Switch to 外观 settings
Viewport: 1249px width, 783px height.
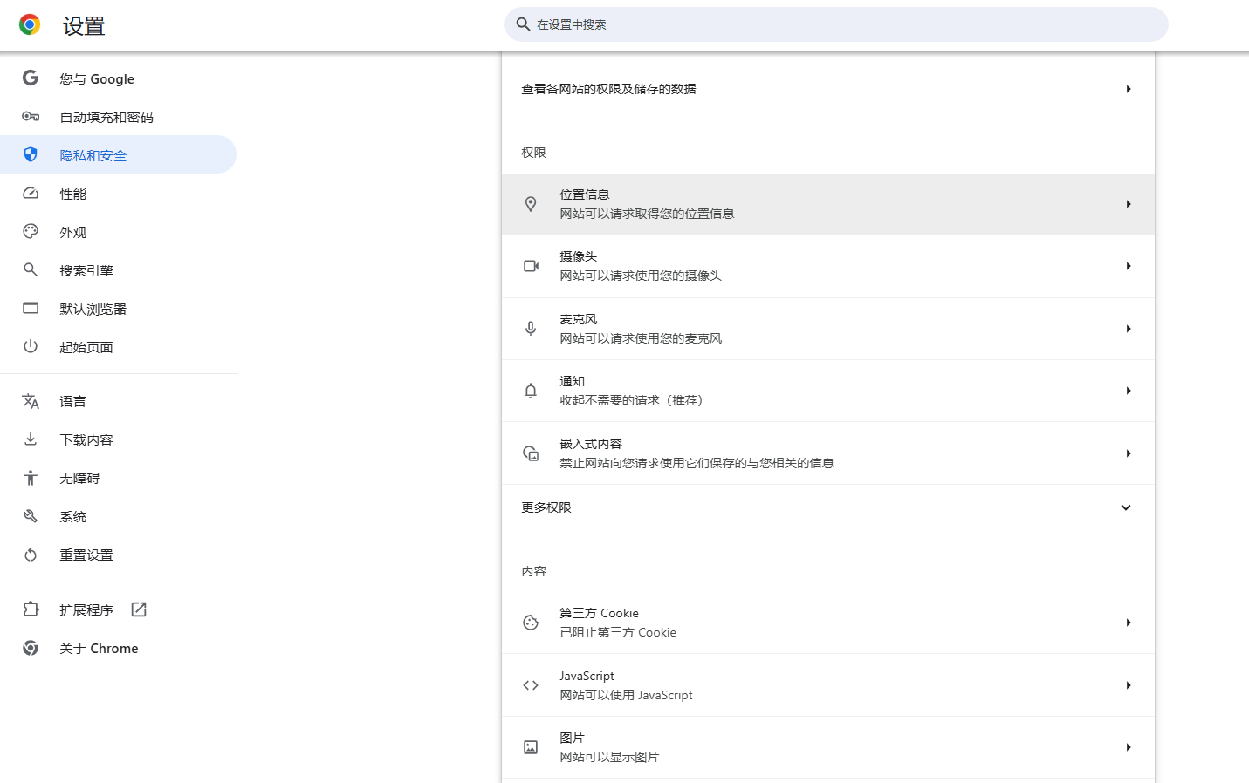(x=118, y=232)
